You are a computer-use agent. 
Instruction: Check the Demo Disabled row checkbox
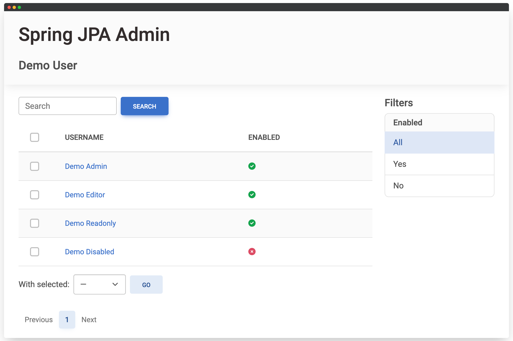(35, 252)
